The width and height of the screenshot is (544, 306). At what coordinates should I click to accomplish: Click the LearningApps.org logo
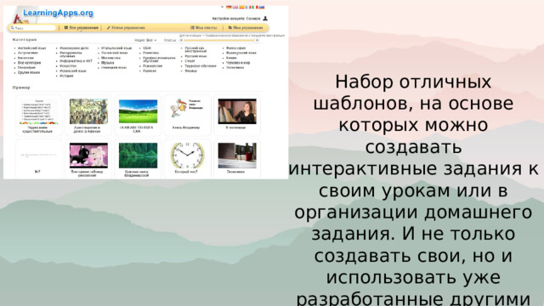point(58,14)
